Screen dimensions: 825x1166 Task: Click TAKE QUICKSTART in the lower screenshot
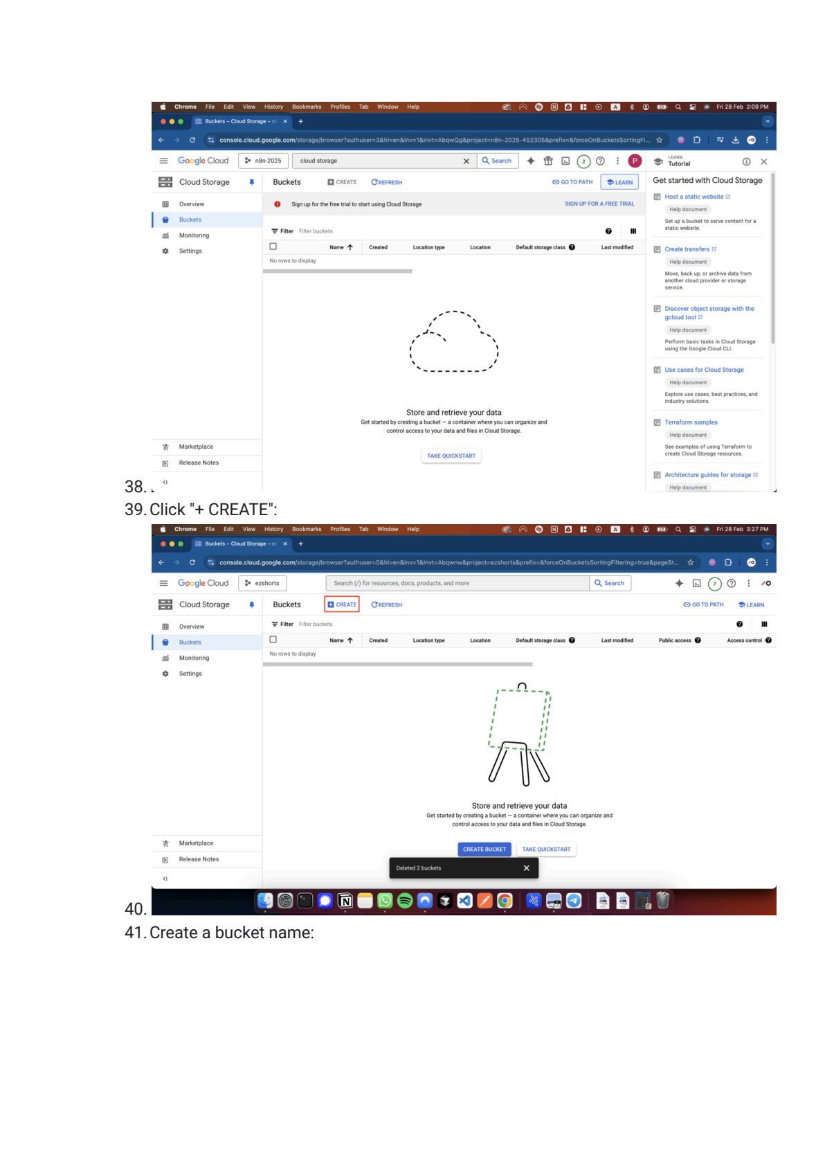point(546,849)
